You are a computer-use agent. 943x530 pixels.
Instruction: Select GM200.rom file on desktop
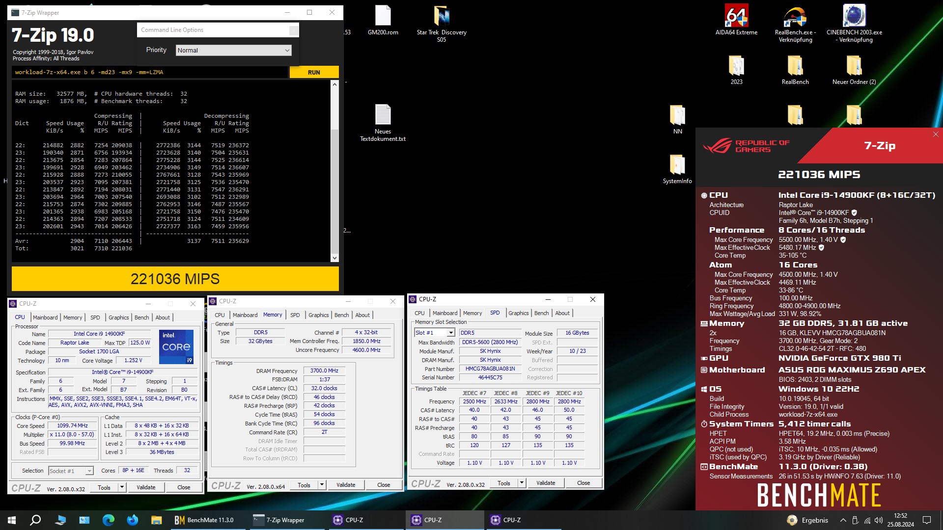click(383, 20)
